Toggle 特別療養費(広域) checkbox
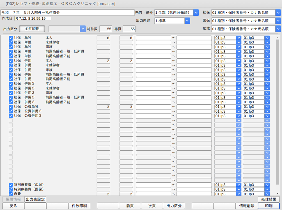This screenshot has width=282, height=210. (x=11, y=185)
